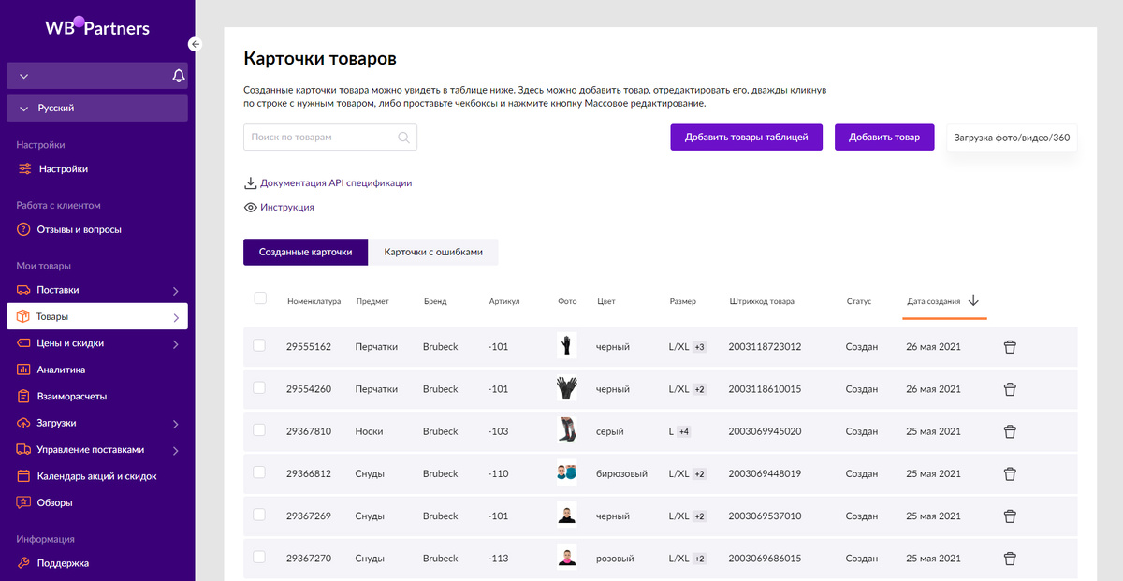Show extra sizes +4 for product 29367810
1123x581 pixels.
684,431
